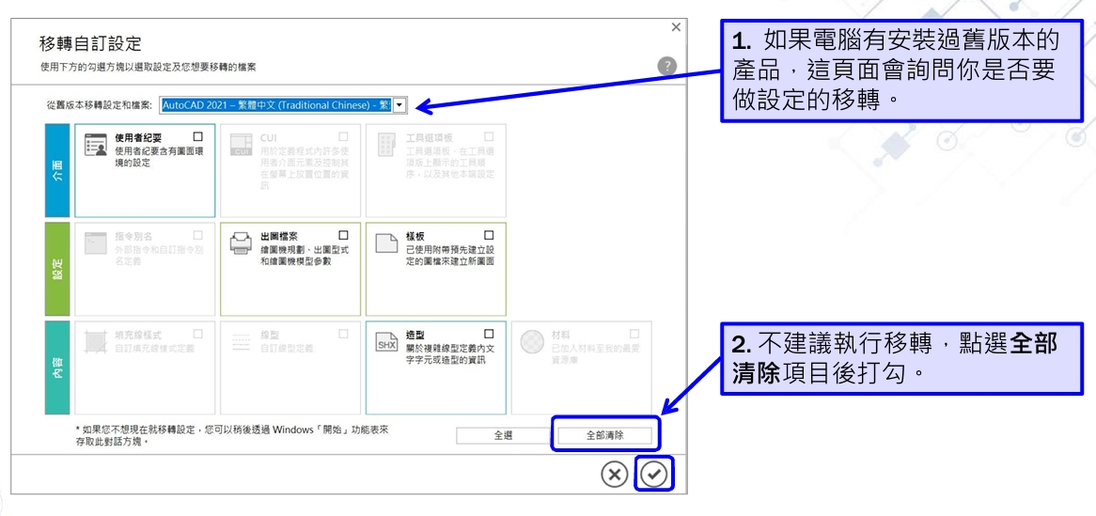Click the 指令別名 command alias icon
Screen dimensions: 1096x516
click(95, 243)
